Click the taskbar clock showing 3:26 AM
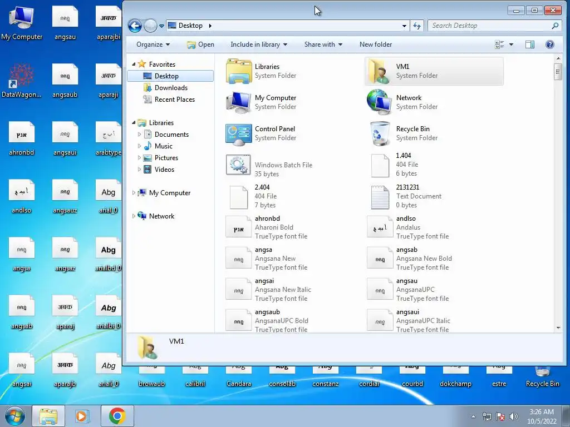Viewport: 570px width, 427px height. click(542, 416)
